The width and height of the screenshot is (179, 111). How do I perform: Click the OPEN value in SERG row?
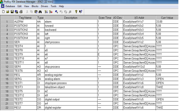pos(167,79)
